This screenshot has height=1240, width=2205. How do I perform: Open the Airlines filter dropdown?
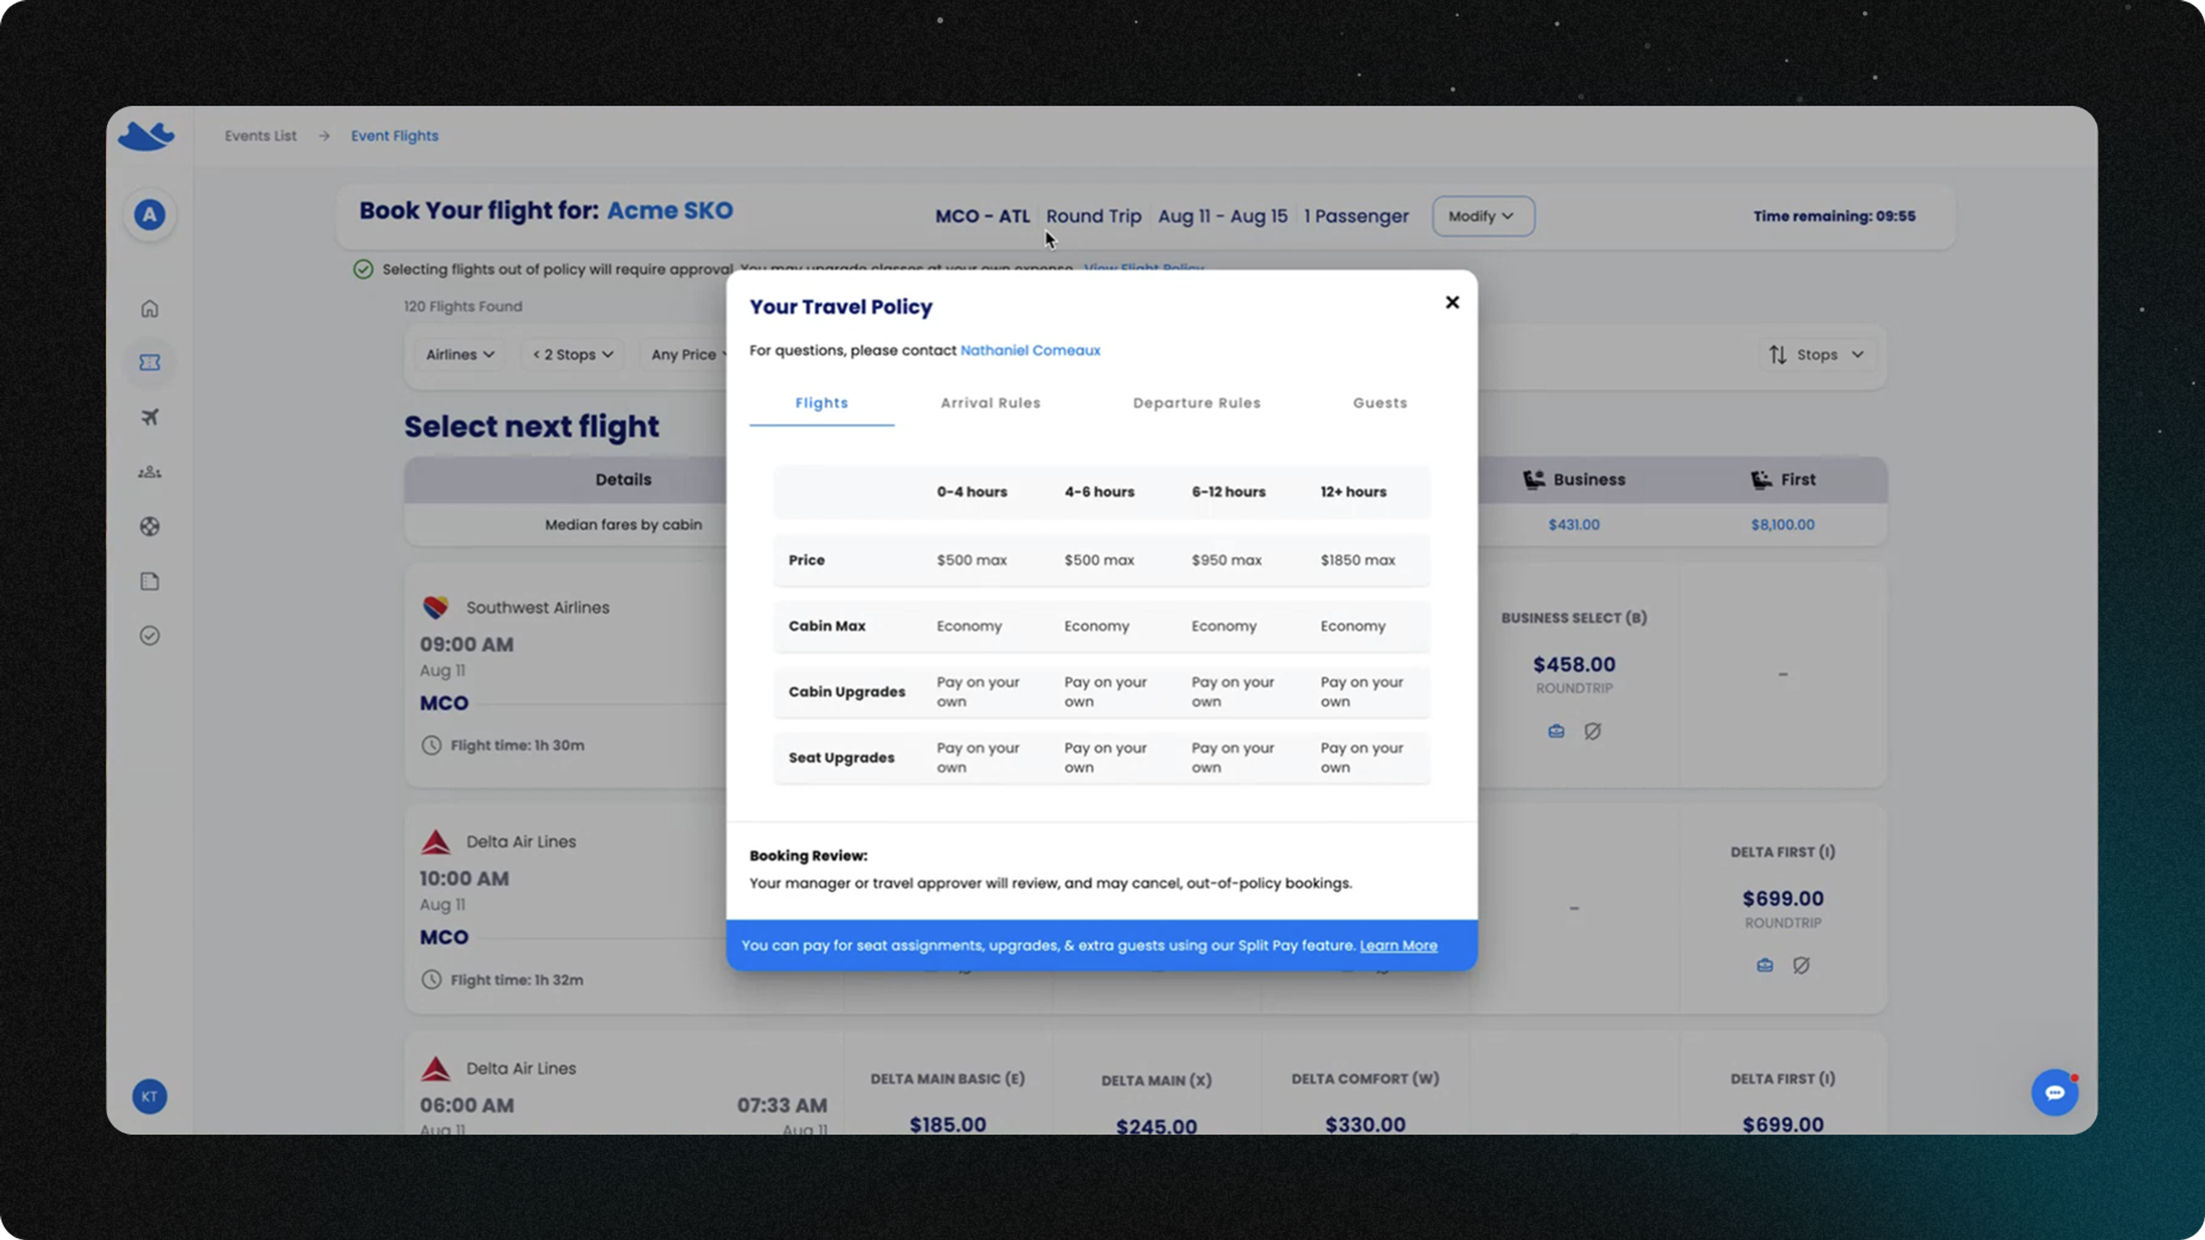459,354
